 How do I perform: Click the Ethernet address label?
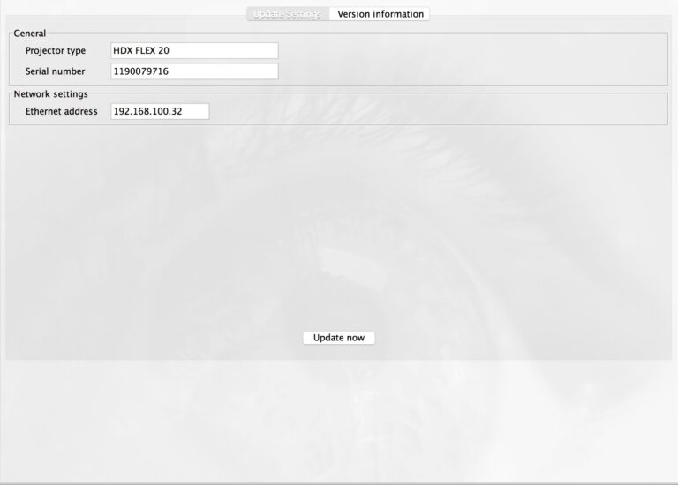62,111
